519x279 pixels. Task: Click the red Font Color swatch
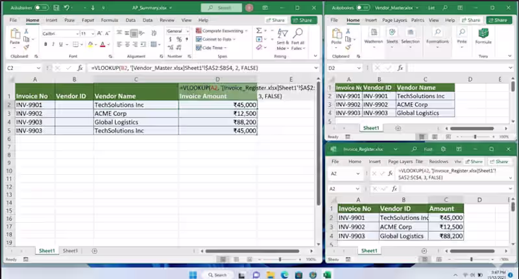103,44
